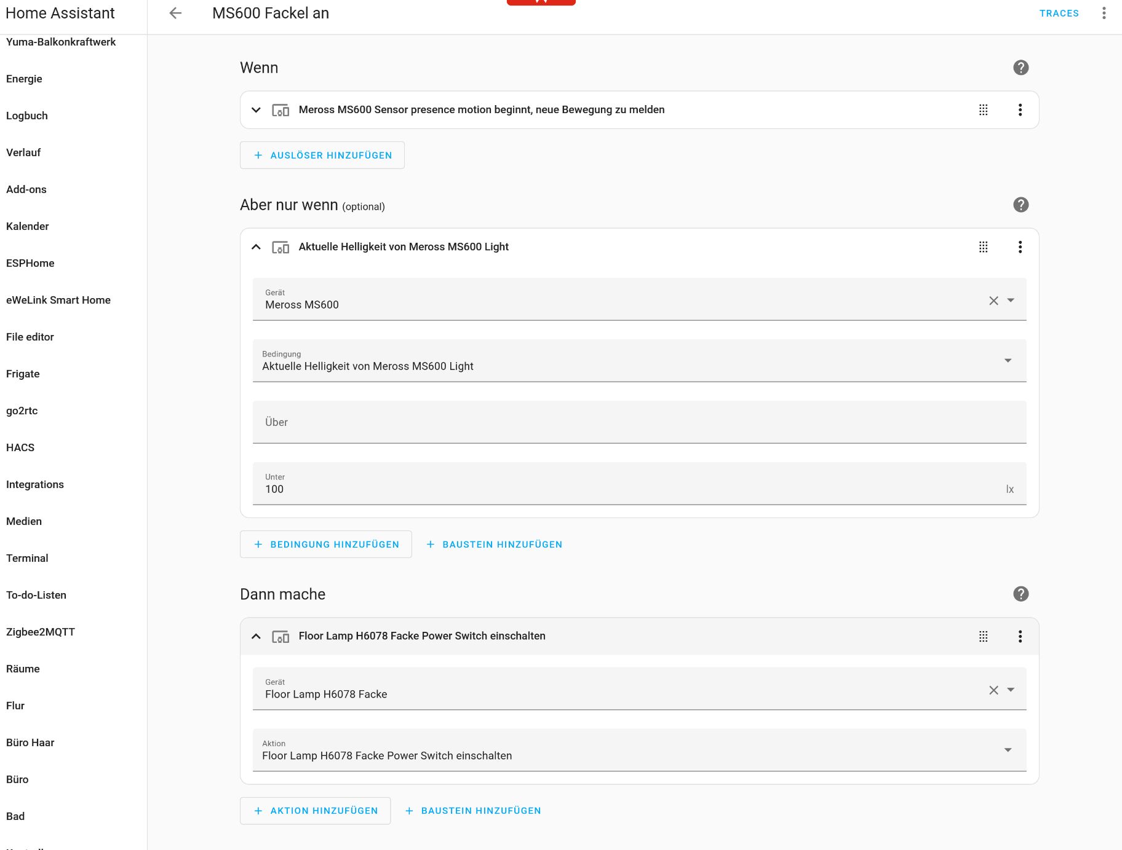Click the Aktion hinzufügen button
Screen dimensions: 1122x850
point(316,811)
